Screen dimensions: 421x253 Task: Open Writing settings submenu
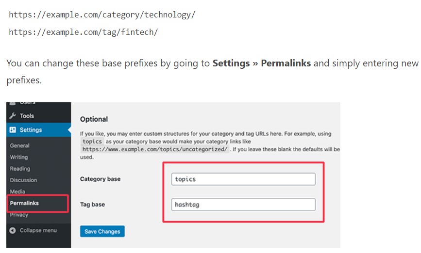point(19,157)
